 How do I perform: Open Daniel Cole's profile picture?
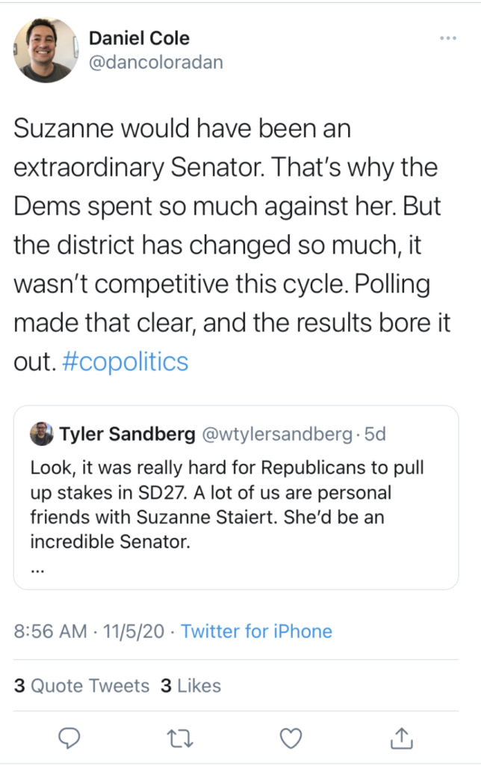(x=46, y=50)
